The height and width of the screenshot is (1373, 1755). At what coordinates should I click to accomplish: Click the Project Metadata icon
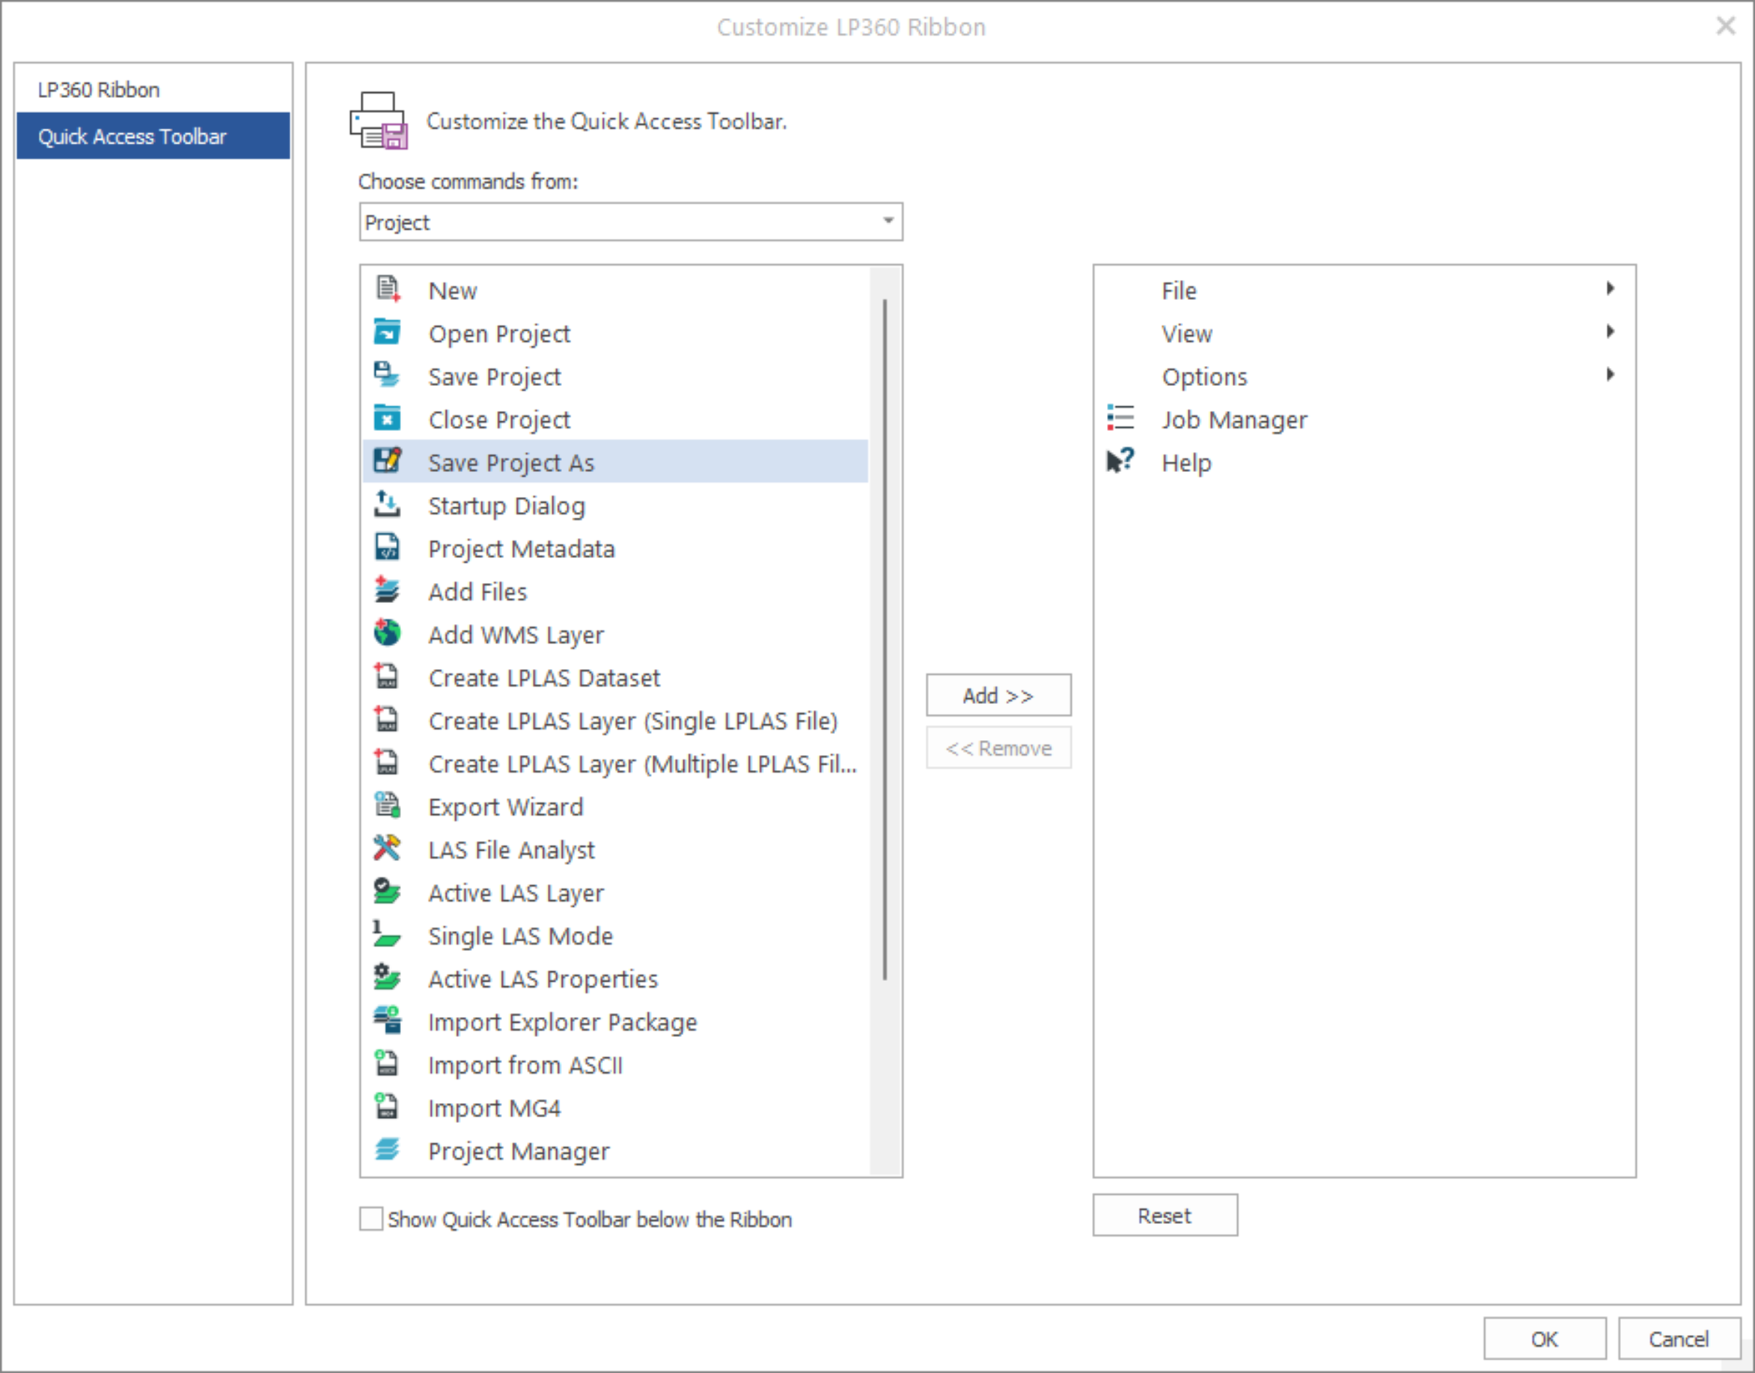[388, 548]
